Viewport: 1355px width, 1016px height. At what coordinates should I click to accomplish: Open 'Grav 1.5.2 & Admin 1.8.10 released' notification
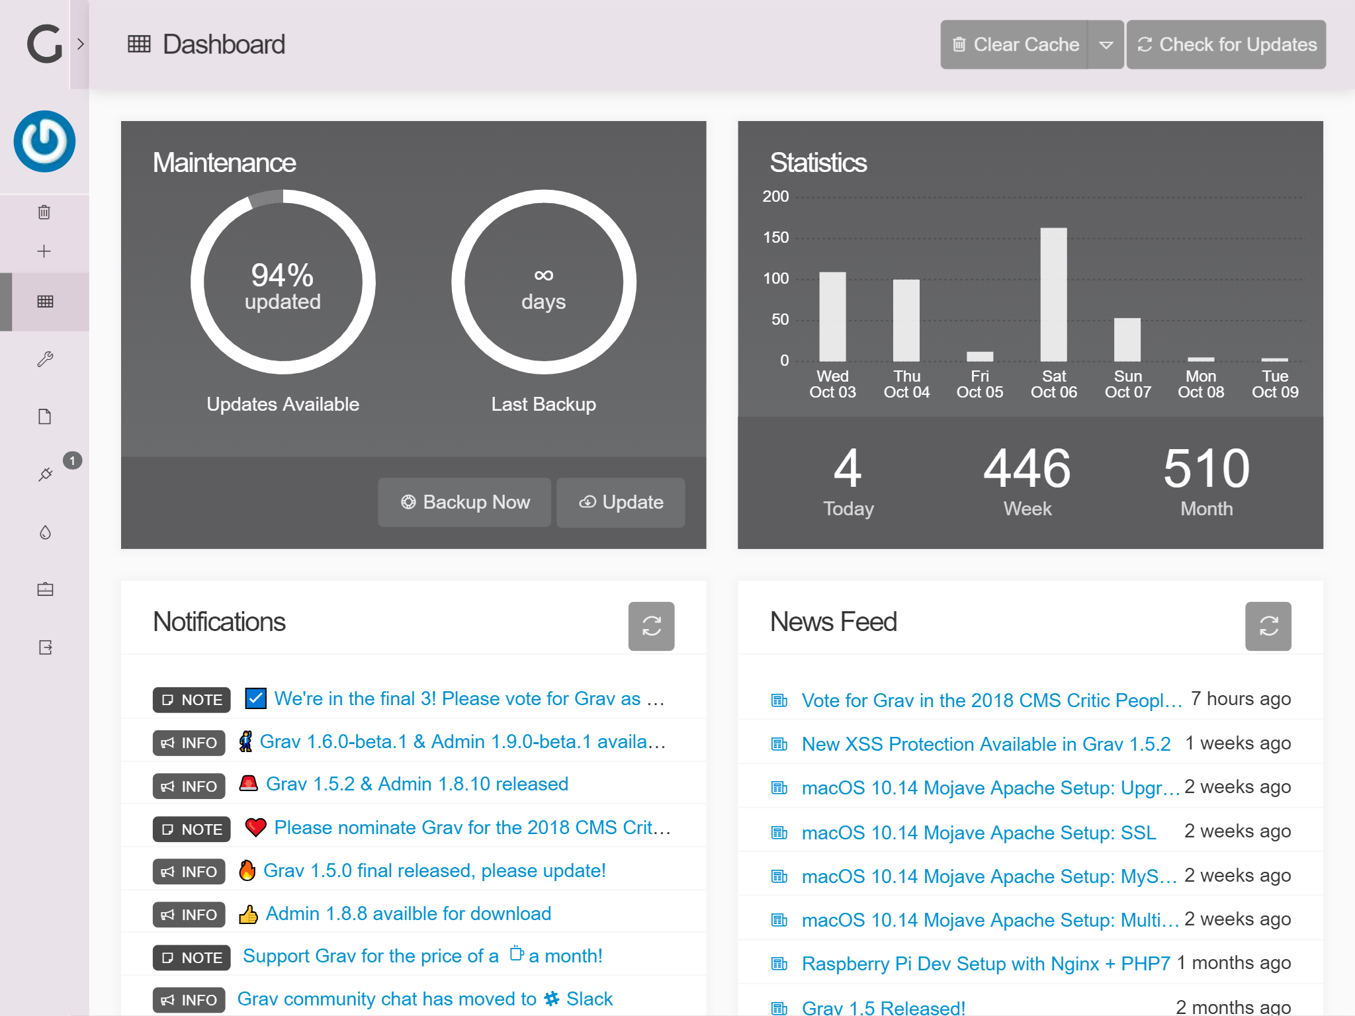(417, 784)
